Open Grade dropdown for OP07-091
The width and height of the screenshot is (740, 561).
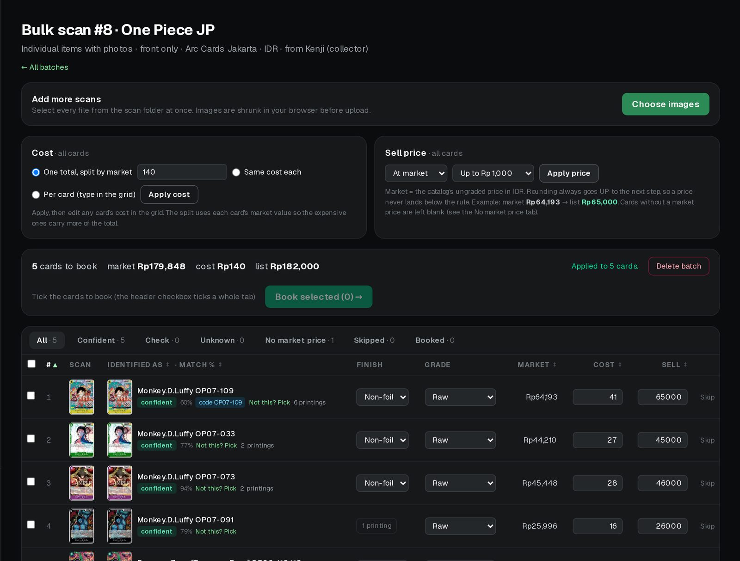[460, 526]
